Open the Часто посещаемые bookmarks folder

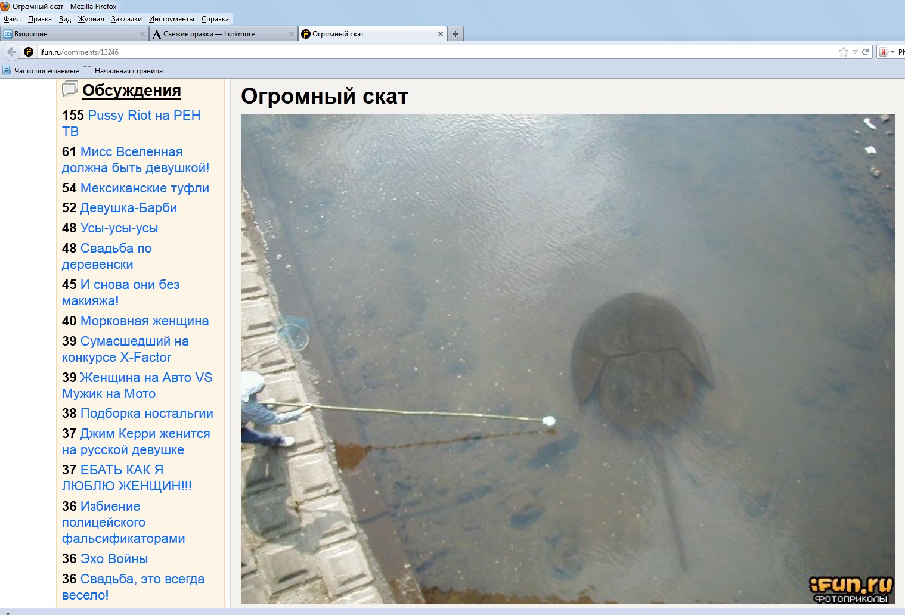(x=41, y=71)
